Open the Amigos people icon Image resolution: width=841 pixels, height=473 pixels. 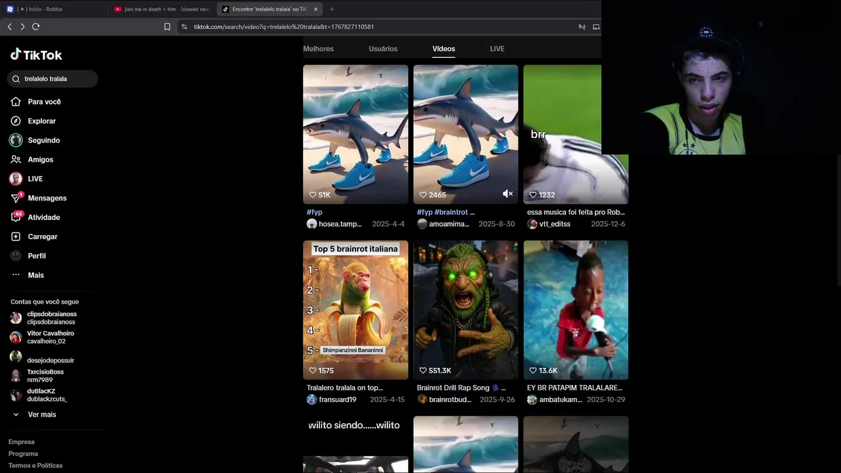[16, 160]
